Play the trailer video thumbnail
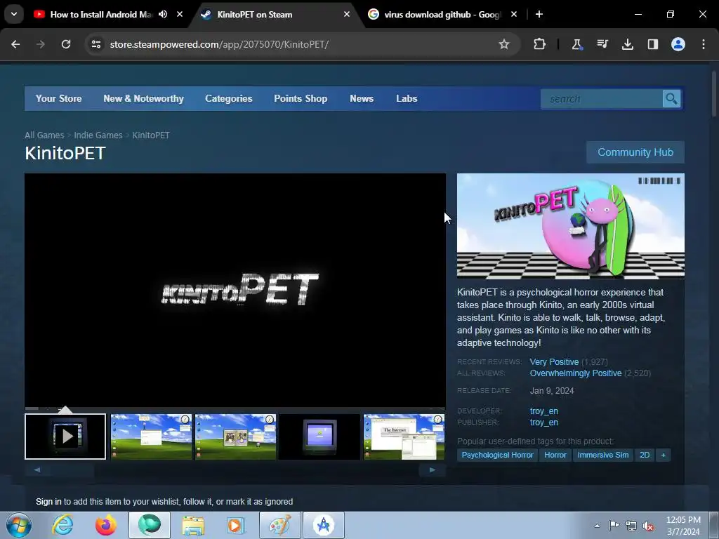 65,437
